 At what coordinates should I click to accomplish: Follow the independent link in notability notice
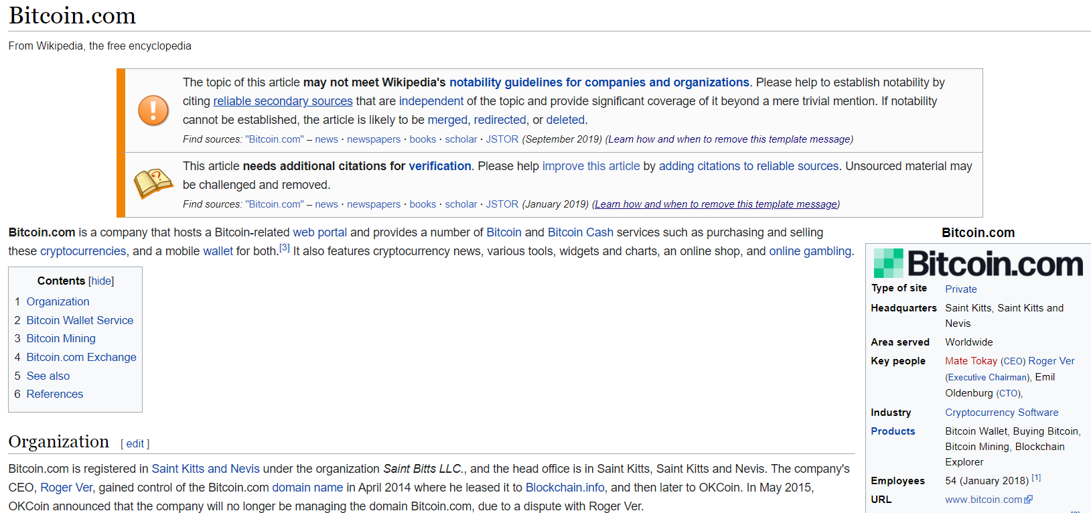431,101
